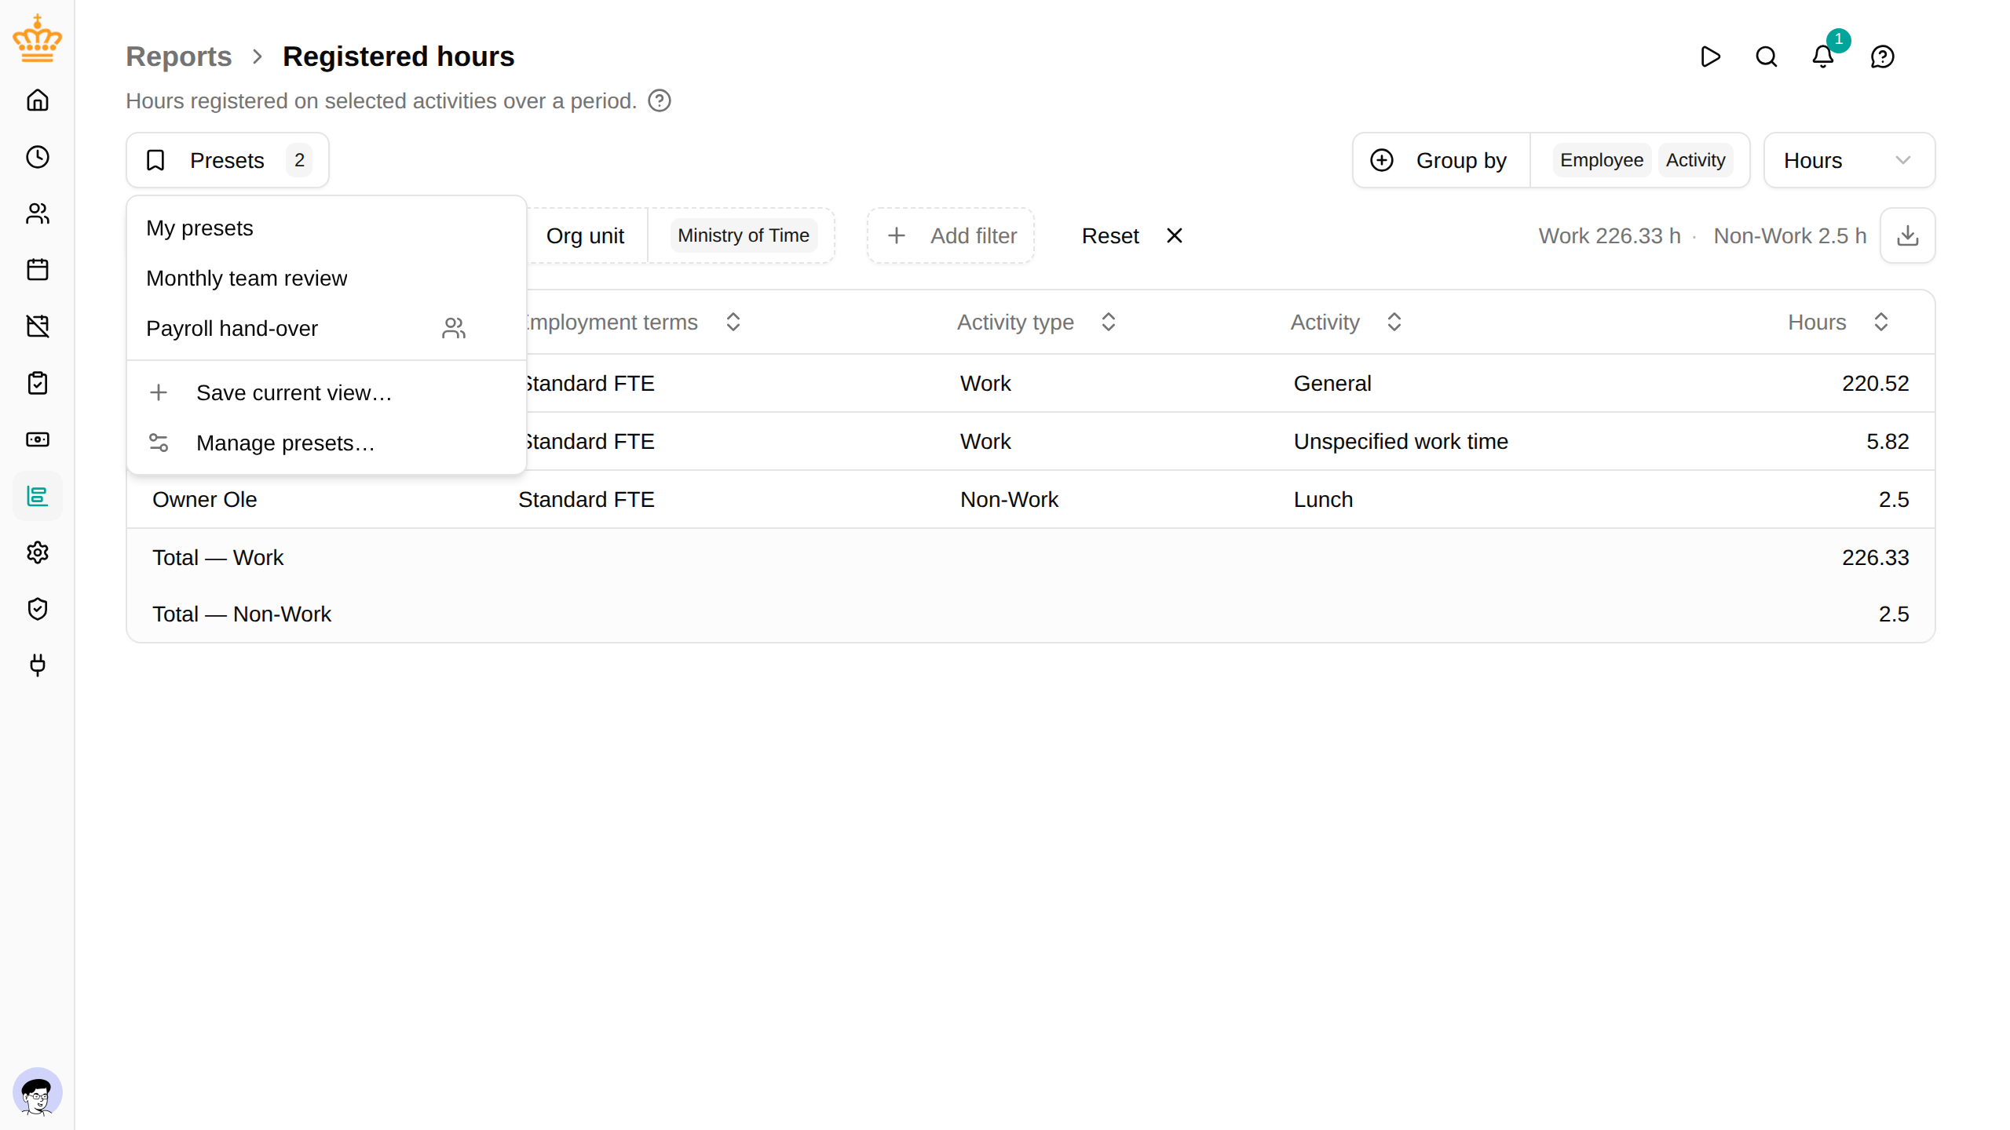
Task: Open the clock time tracking sidebar icon
Action: tap(38, 157)
